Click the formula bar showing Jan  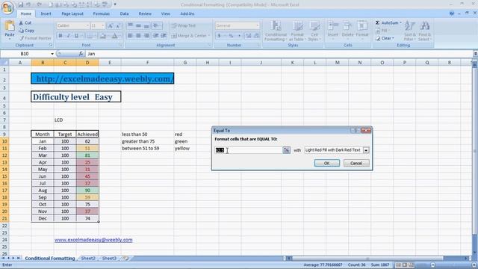(x=279, y=54)
